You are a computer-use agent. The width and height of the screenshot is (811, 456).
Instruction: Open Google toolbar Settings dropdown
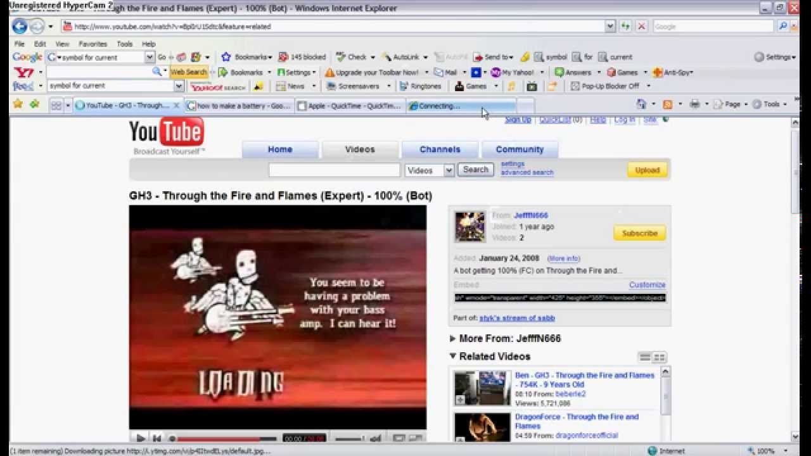(776, 57)
